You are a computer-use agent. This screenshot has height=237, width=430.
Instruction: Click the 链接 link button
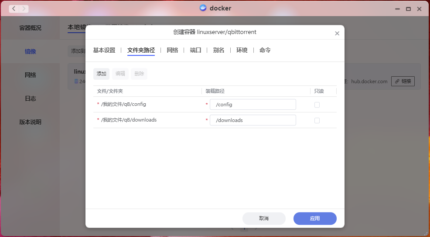pyautogui.click(x=403, y=81)
